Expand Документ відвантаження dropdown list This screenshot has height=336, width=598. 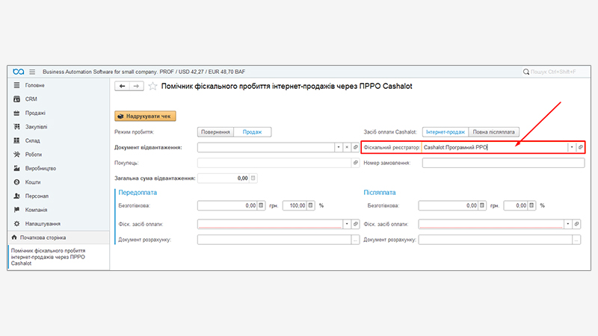(337, 148)
